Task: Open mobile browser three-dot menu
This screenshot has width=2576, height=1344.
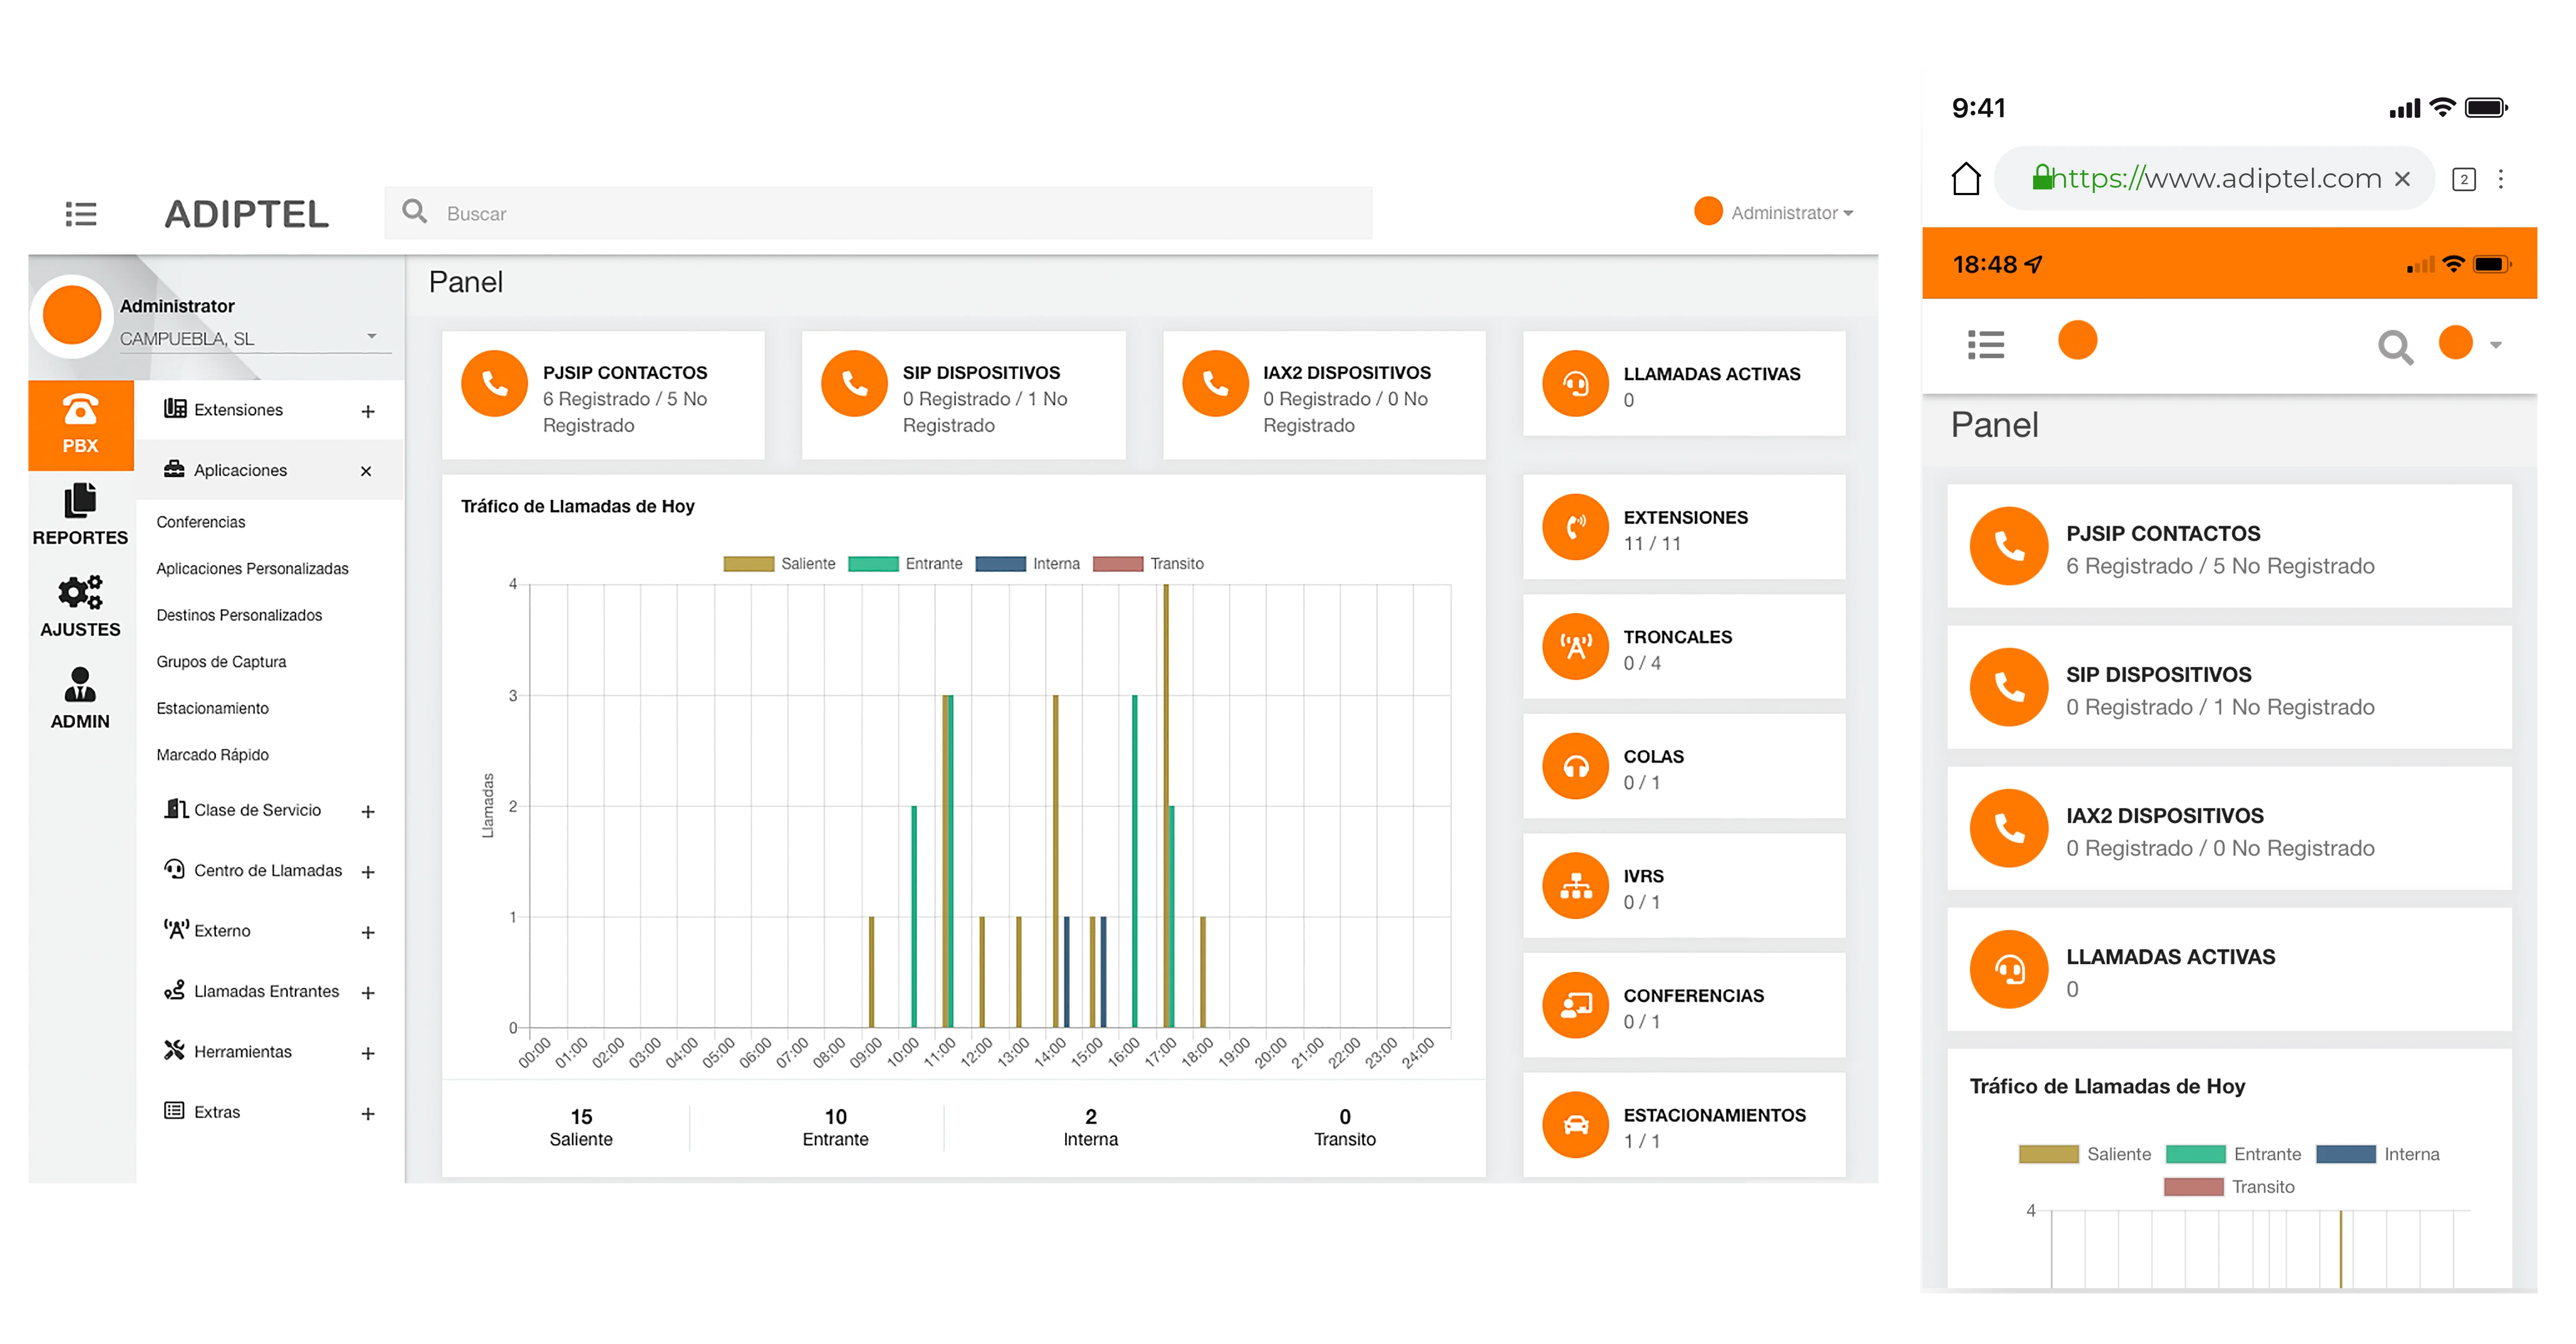Action: pos(2501,179)
